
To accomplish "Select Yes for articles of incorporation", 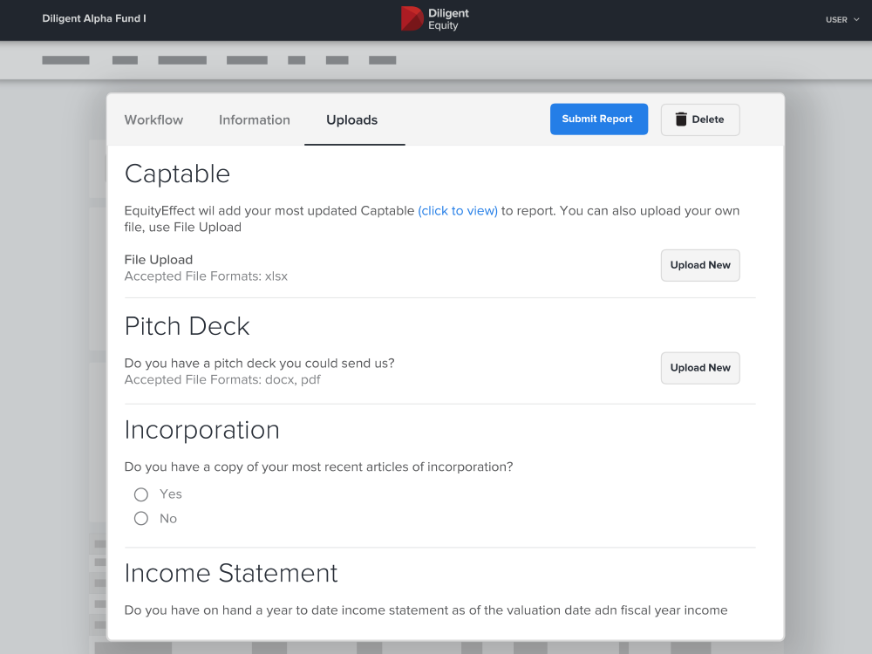I will tap(141, 494).
